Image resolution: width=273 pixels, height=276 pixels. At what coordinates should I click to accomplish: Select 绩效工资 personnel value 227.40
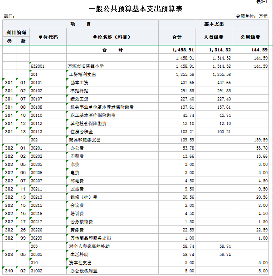click(214, 99)
